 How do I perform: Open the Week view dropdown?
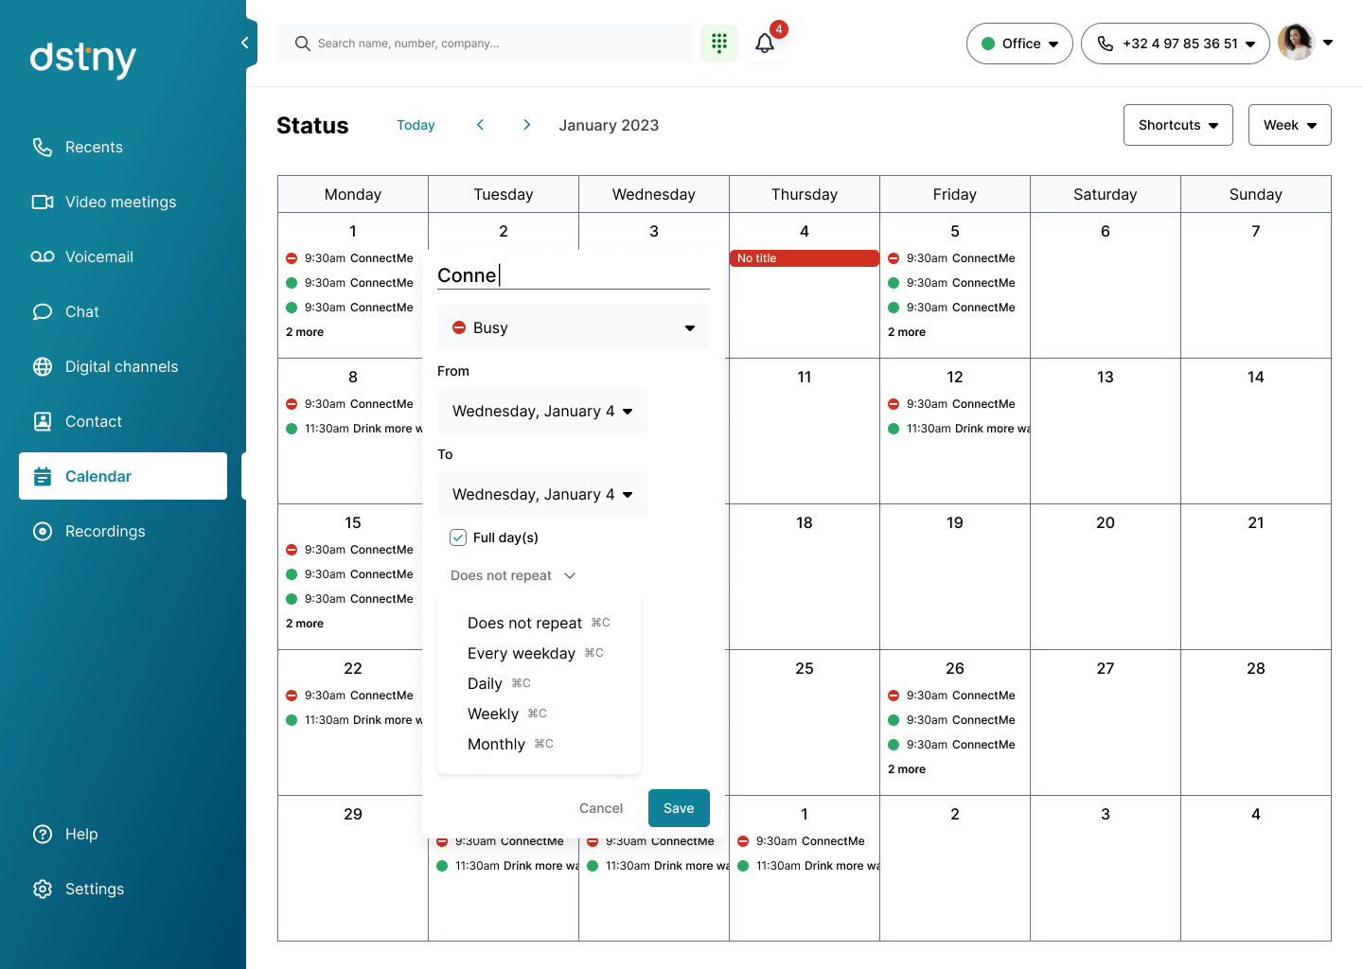point(1289,125)
